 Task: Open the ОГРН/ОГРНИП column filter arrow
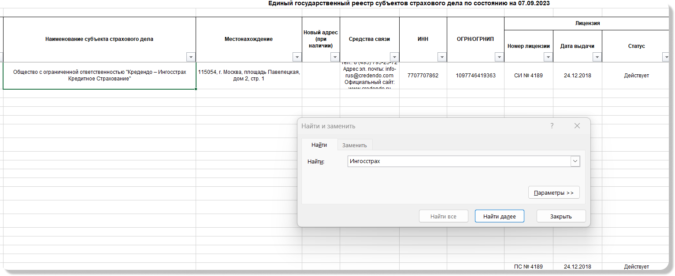pos(499,57)
